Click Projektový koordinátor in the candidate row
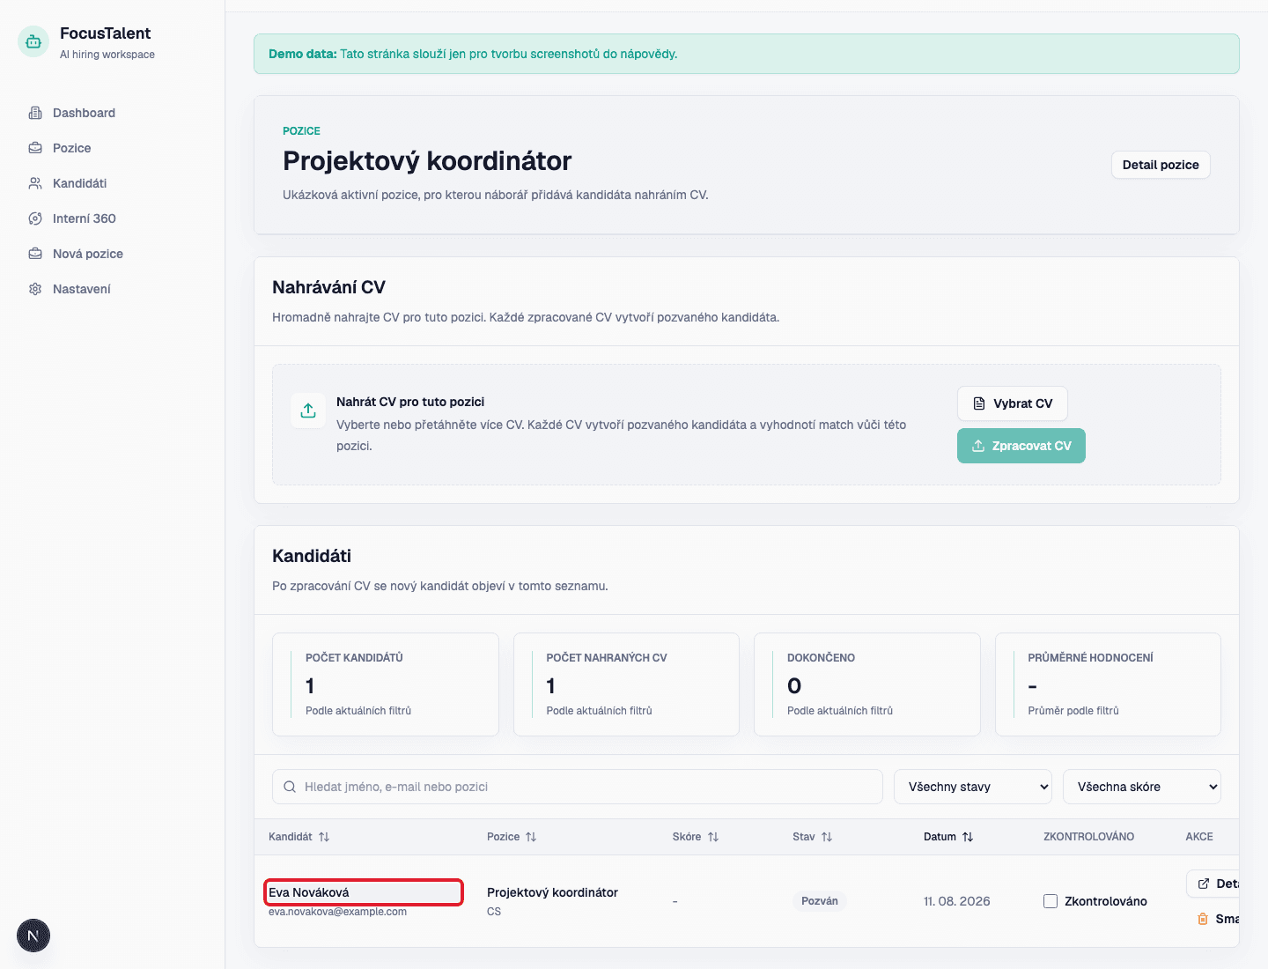The height and width of the screenshot is (969, 1268). pos(552,892)
